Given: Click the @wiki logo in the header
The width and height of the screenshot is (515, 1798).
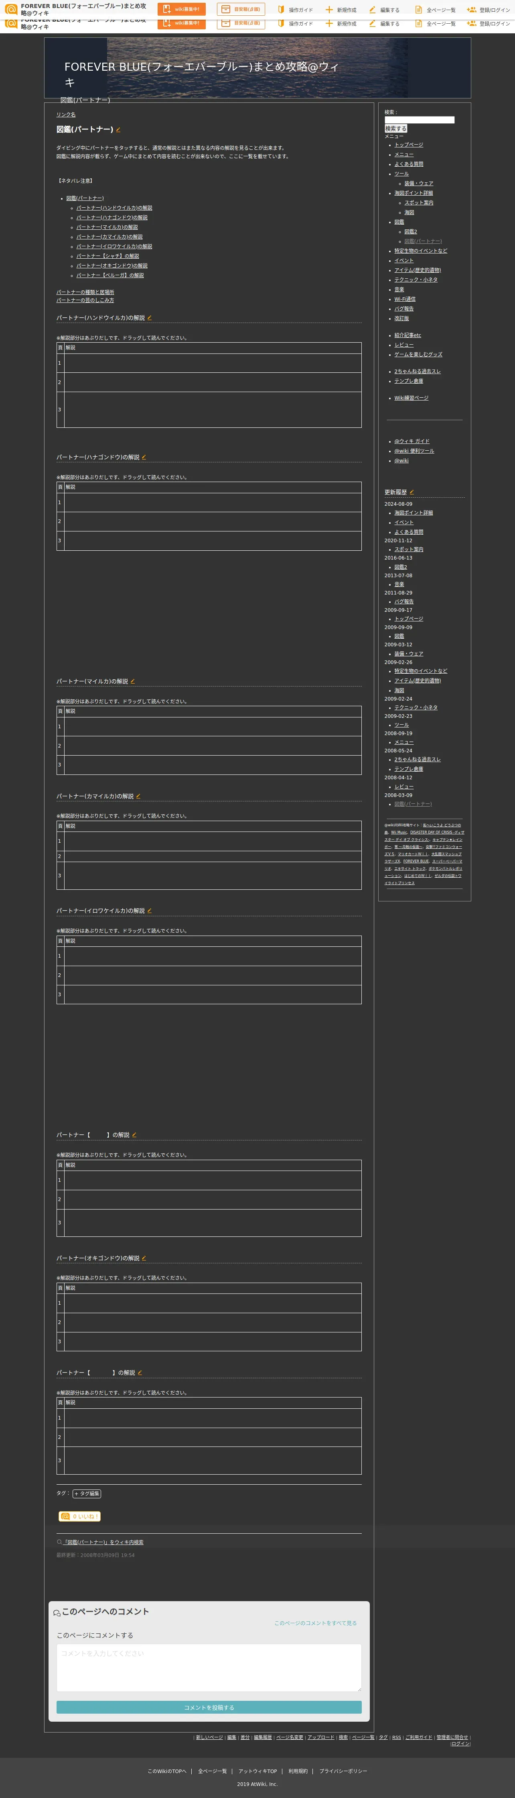Looking at the screenshot, I should (11, 9).
